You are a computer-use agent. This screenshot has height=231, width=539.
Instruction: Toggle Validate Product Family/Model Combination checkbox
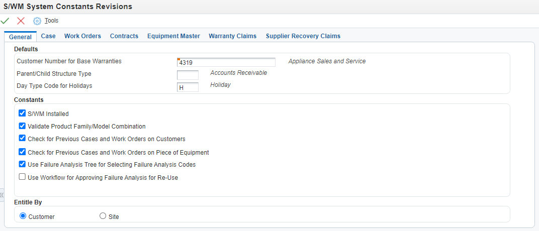(22, 126)
